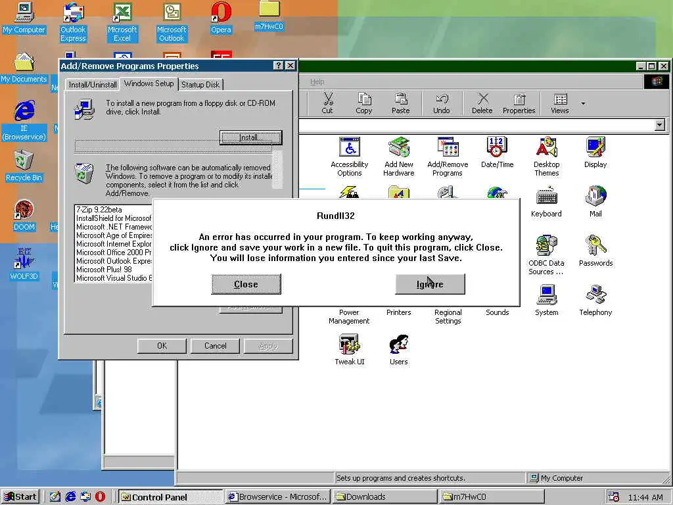Viewport: 673px width, 505px height.
Task: Open the System applet
Action: tap(546, 300)
